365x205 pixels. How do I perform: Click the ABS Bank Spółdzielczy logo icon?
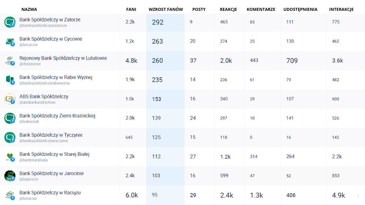[10, 99]
